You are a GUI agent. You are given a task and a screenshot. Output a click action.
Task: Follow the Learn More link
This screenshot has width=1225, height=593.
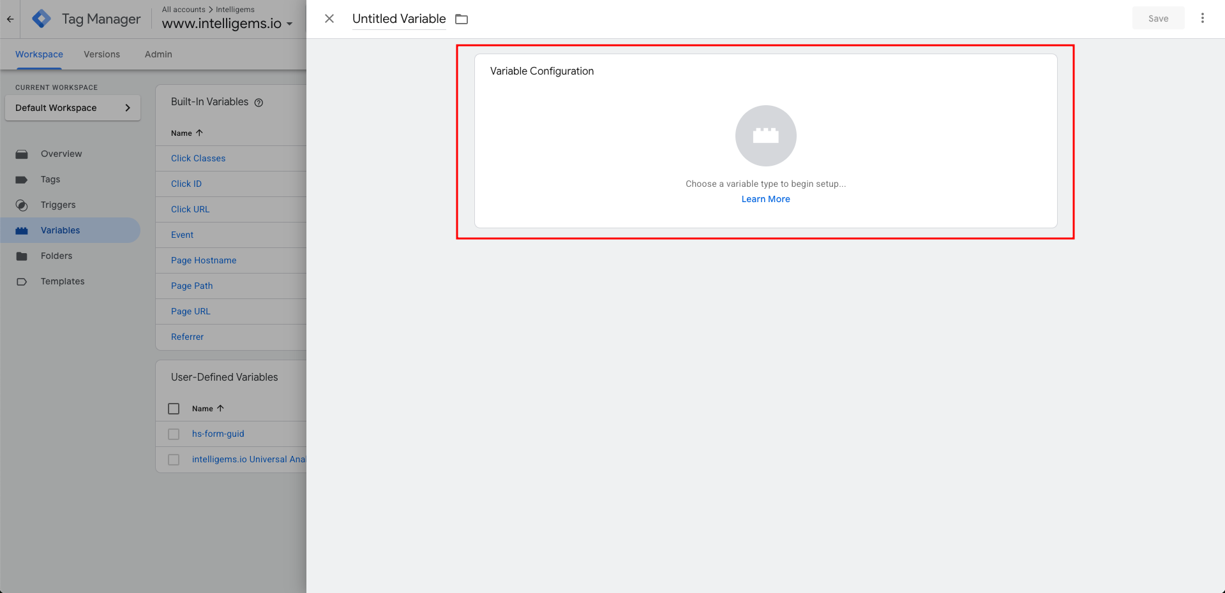(765, 199)
